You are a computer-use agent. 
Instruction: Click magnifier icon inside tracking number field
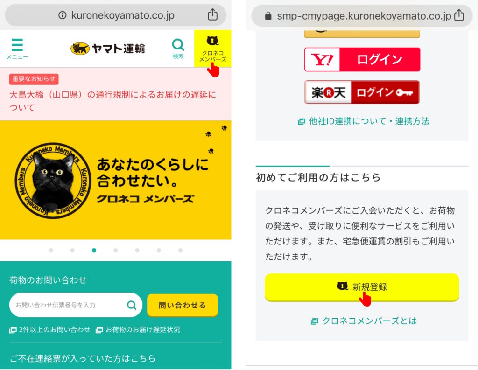pyautogui.click(x=131, y=305)
